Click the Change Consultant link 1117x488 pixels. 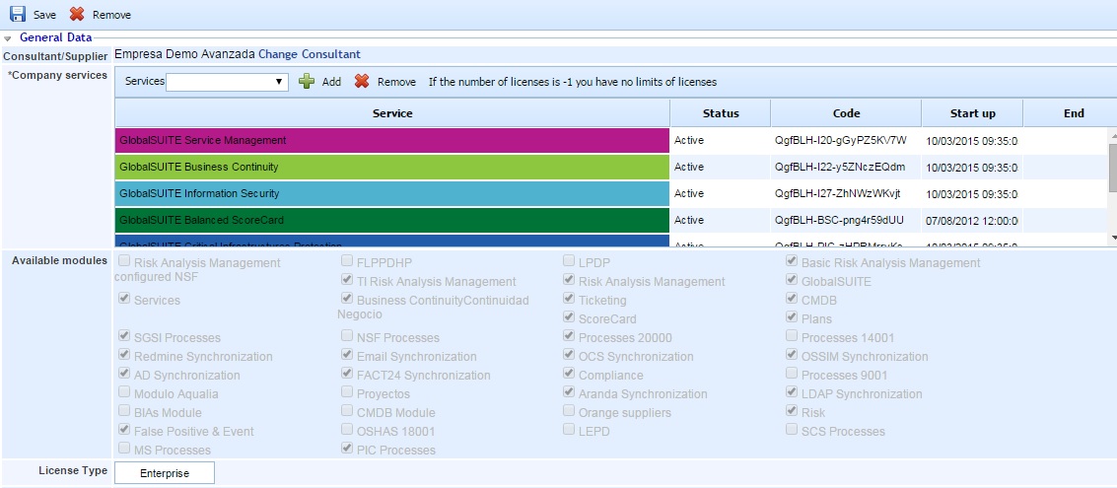coord(309,54)
